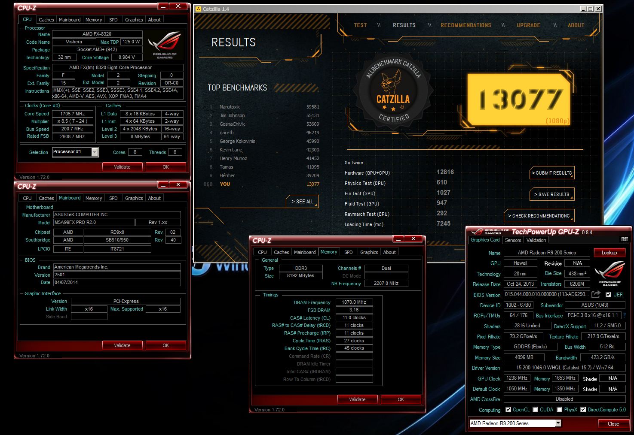The height and width of the screenshot is (435, 634).
Task: Open Graphics tab in CPU-Z processor window
Action: coord(134,20)
